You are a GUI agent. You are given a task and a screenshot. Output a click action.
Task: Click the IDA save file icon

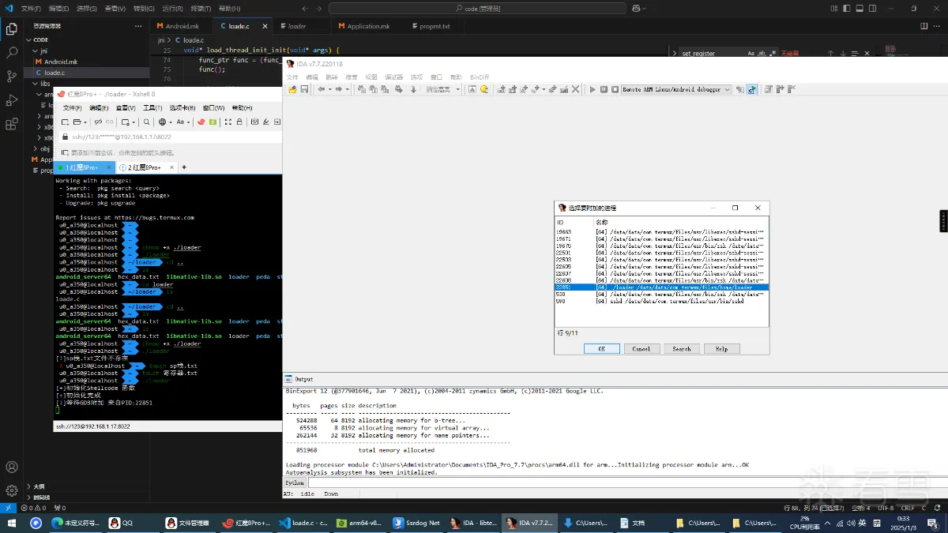tap(304, 90)
